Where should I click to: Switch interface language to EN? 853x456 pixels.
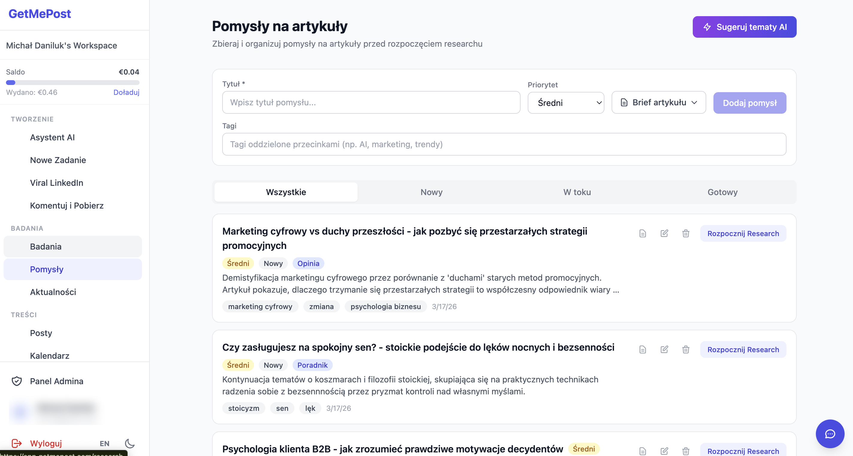click(x=104, y=444)
